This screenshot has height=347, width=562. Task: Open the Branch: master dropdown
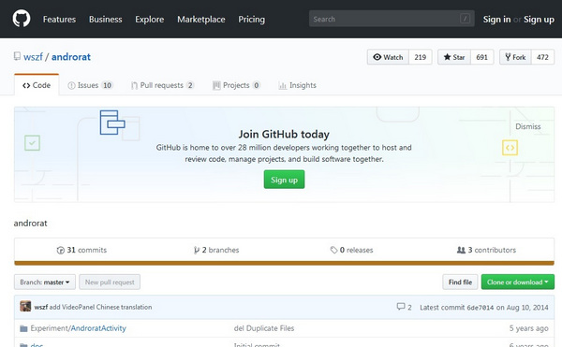45,282
